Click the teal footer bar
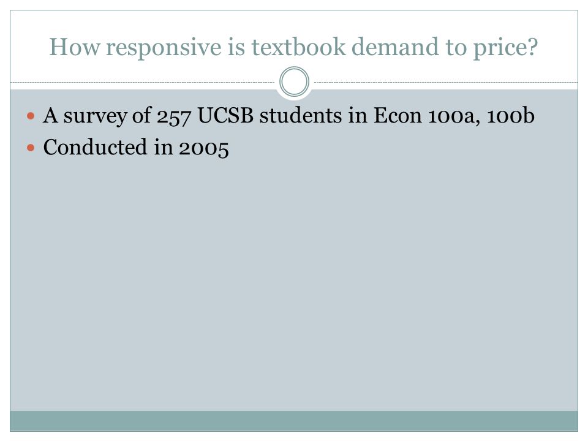 pyautogui.click(x=294, y=421)
